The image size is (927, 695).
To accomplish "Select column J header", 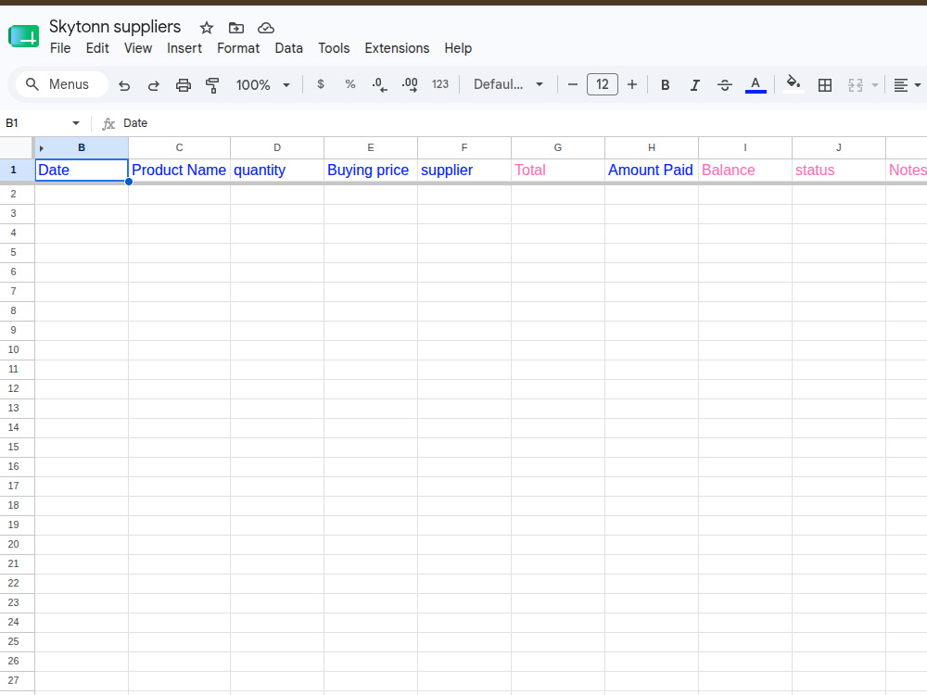I will pyautogui.click(x=838, y=147).
